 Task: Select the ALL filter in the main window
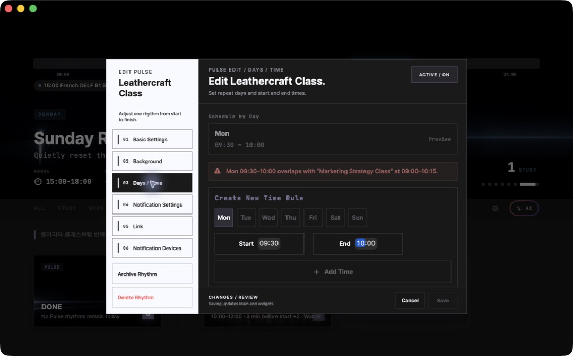click(x=39, y=208)
